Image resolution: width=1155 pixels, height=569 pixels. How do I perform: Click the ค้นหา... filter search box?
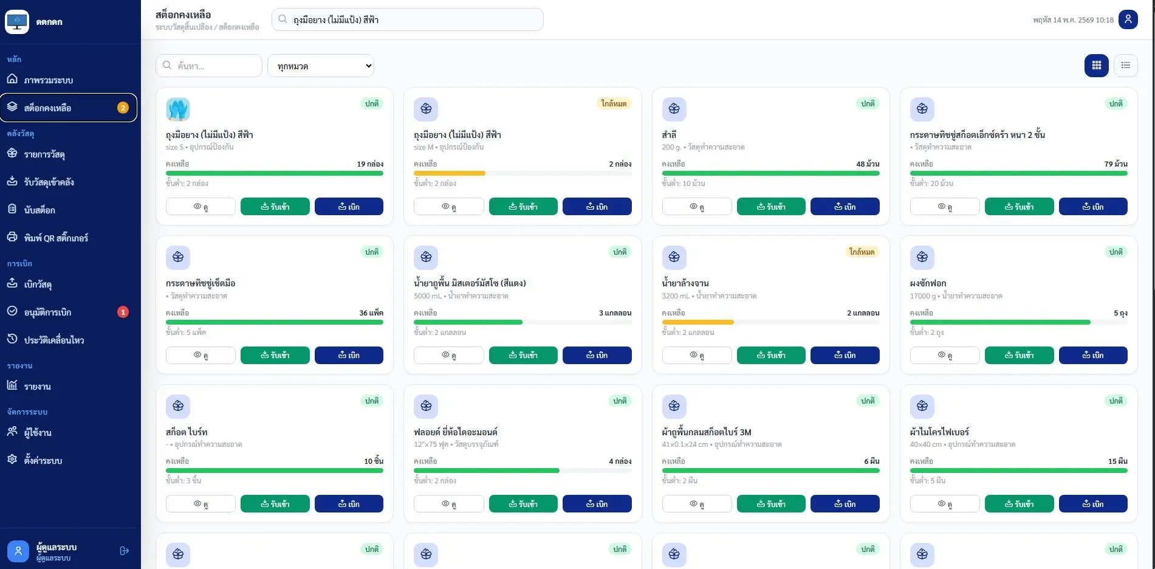pos(209,66)
